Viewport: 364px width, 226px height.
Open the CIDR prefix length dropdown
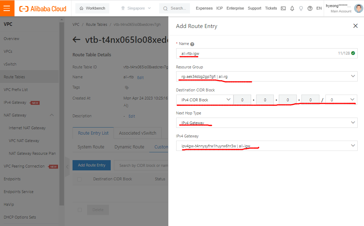[341, 100]
